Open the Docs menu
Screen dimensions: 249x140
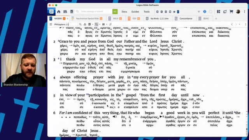tap(124, 12)
